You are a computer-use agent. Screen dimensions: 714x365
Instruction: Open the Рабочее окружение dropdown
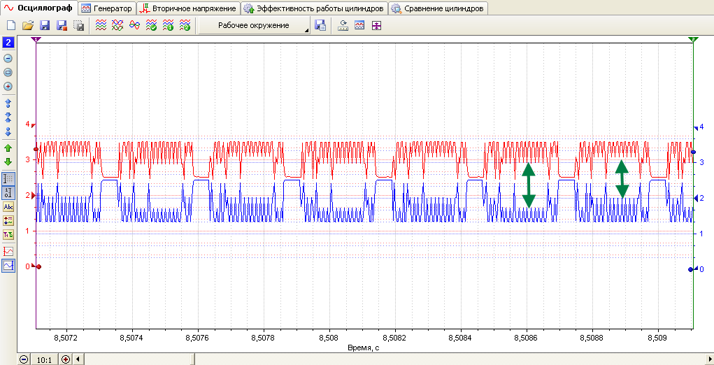tap(254, 25)
